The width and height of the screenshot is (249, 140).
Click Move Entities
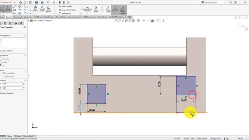click(65, 14)
